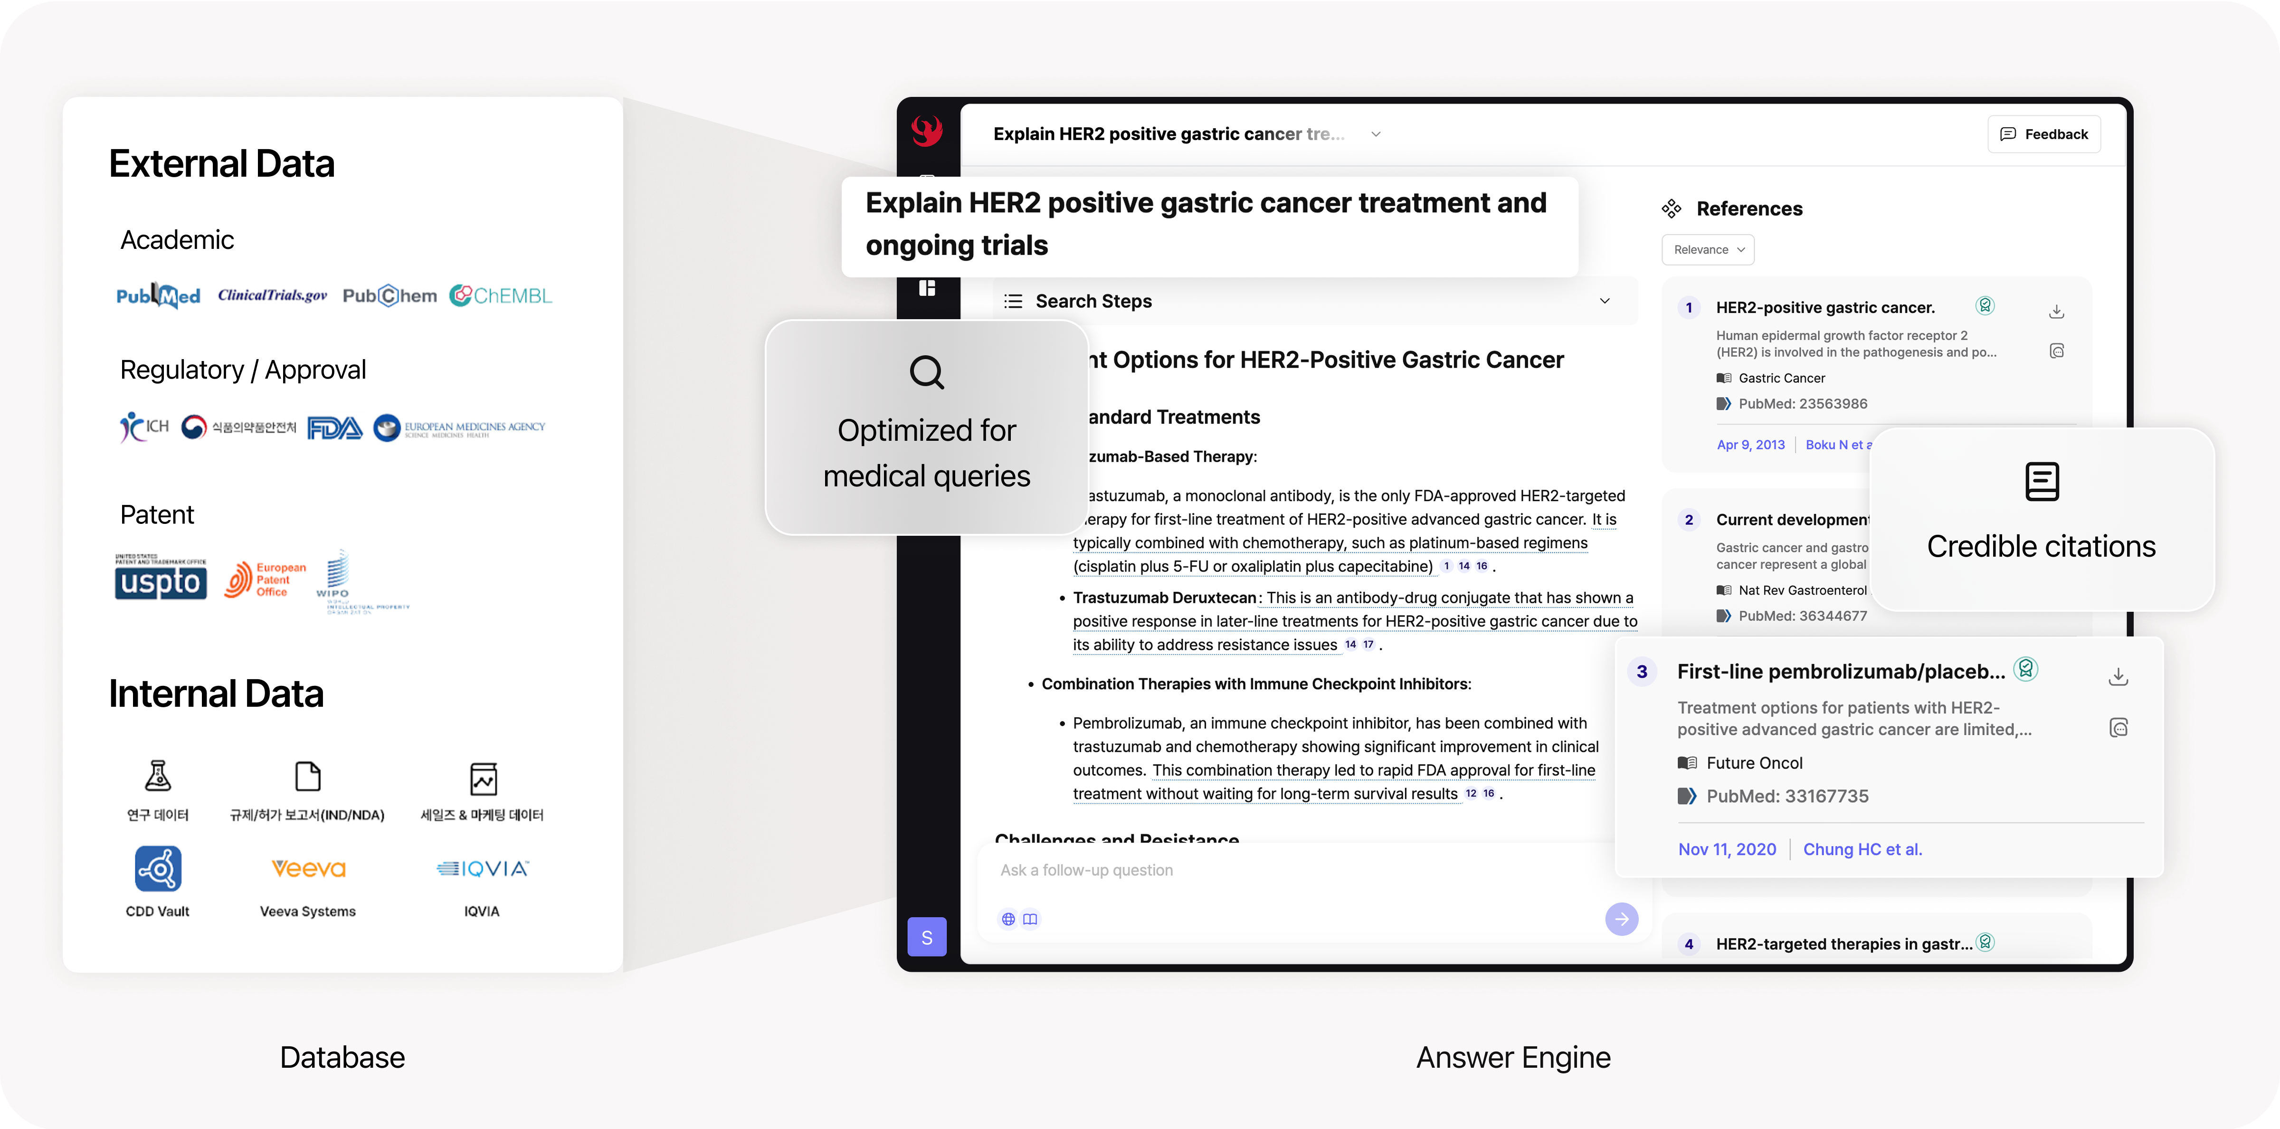Click the IQVIA logo
This screenshot has width=2280, height=1129.
483,869
